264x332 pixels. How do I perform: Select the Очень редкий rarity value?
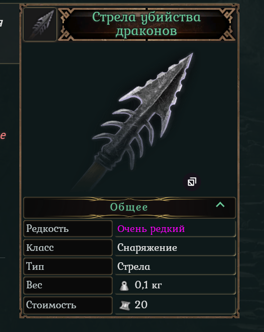coord(151,229)
